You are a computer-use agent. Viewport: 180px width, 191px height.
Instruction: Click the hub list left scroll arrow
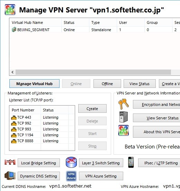12,72
